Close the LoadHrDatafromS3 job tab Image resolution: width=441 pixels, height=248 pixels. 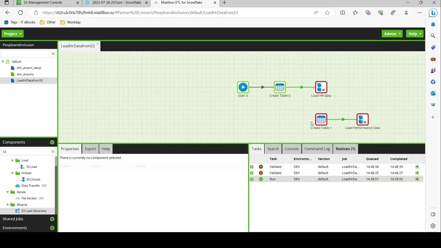coord(98,44)
